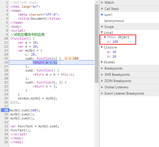Click the '<meta charset="UTF-8">' line
The height and width of the screenshot is (147, 159).
(38, 15)
